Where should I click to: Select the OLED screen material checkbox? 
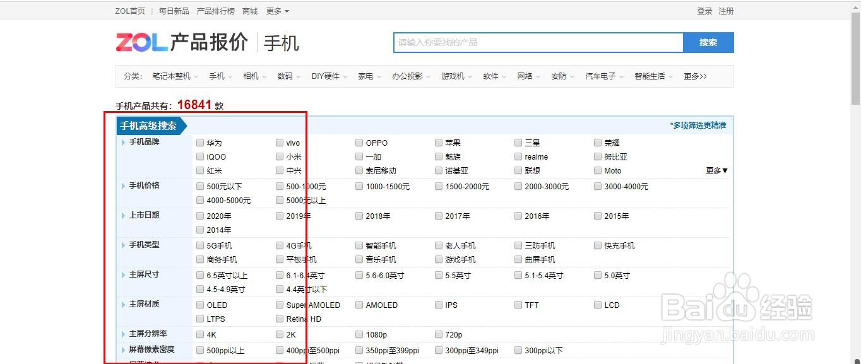199,305
